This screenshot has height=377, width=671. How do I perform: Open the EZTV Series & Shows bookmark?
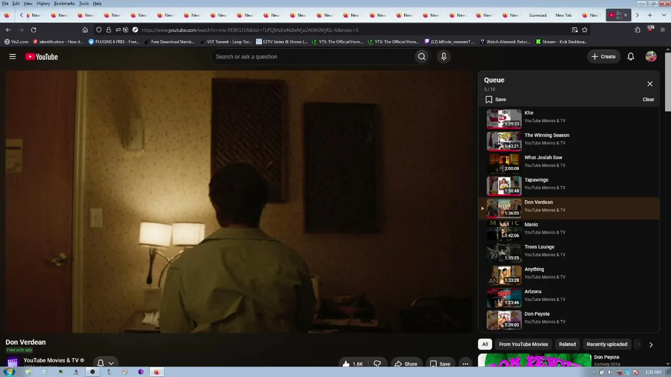point(282,42)
